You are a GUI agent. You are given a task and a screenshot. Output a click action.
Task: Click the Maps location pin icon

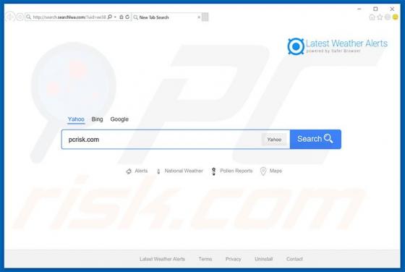pos(263,171)
